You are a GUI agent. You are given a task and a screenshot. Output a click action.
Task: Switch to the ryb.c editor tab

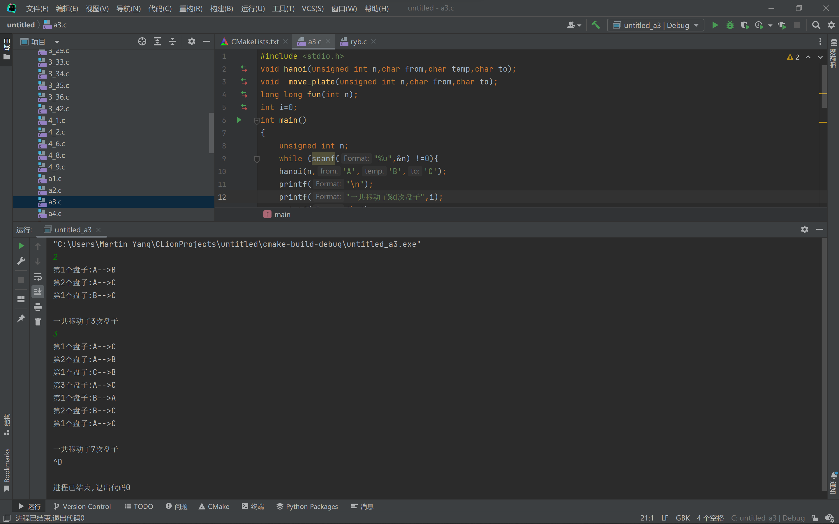point(358,42)
